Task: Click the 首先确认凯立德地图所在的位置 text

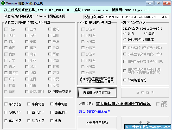Action: click(123, 104)
